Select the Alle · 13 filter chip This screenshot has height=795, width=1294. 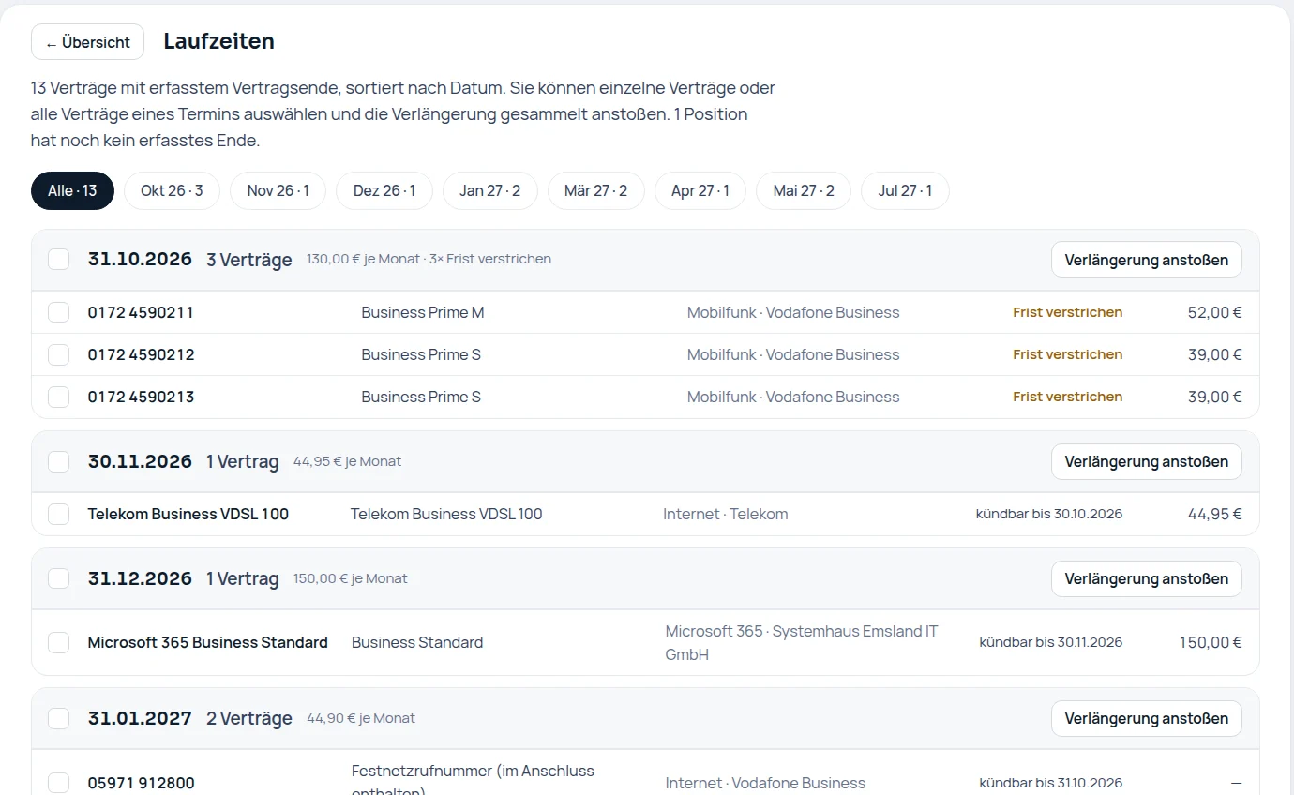pos(72,190)
